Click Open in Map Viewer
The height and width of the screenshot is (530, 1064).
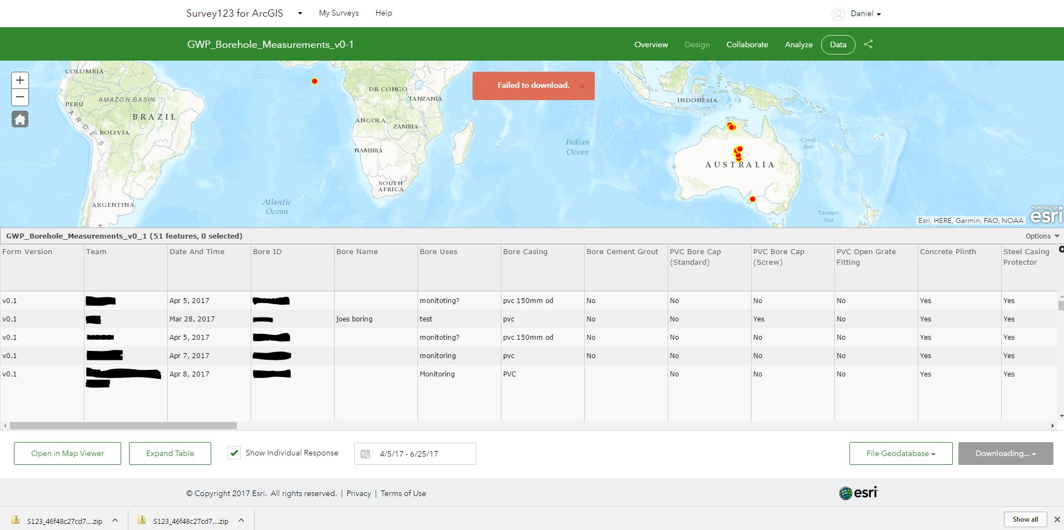point(67,453)
